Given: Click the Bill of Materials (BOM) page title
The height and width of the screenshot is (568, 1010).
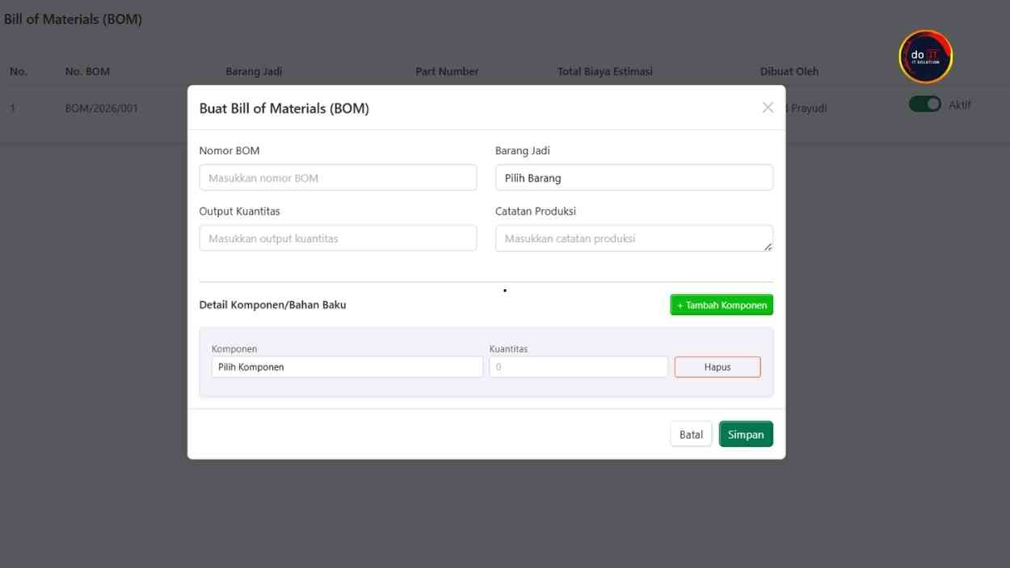Looking at the screenshot, I should click(x=74, y=18).
